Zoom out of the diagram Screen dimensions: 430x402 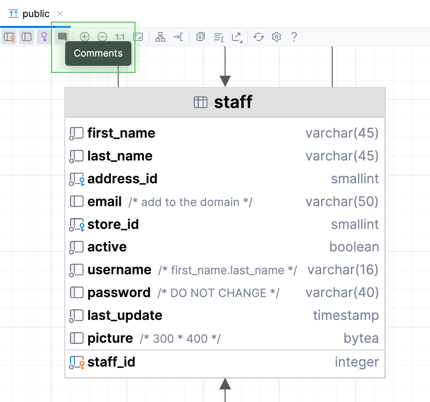[x=102, y=37]
